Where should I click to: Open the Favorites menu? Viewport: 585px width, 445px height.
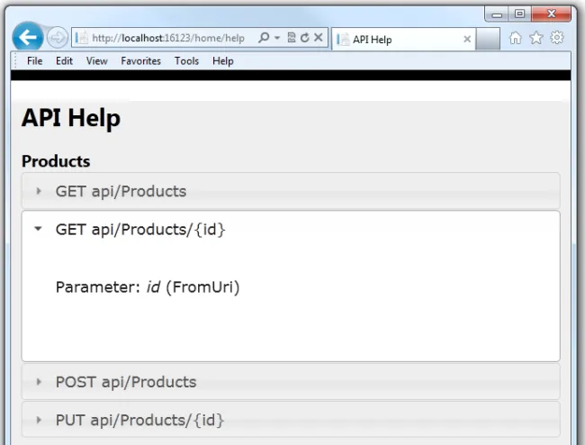(140, 61)
